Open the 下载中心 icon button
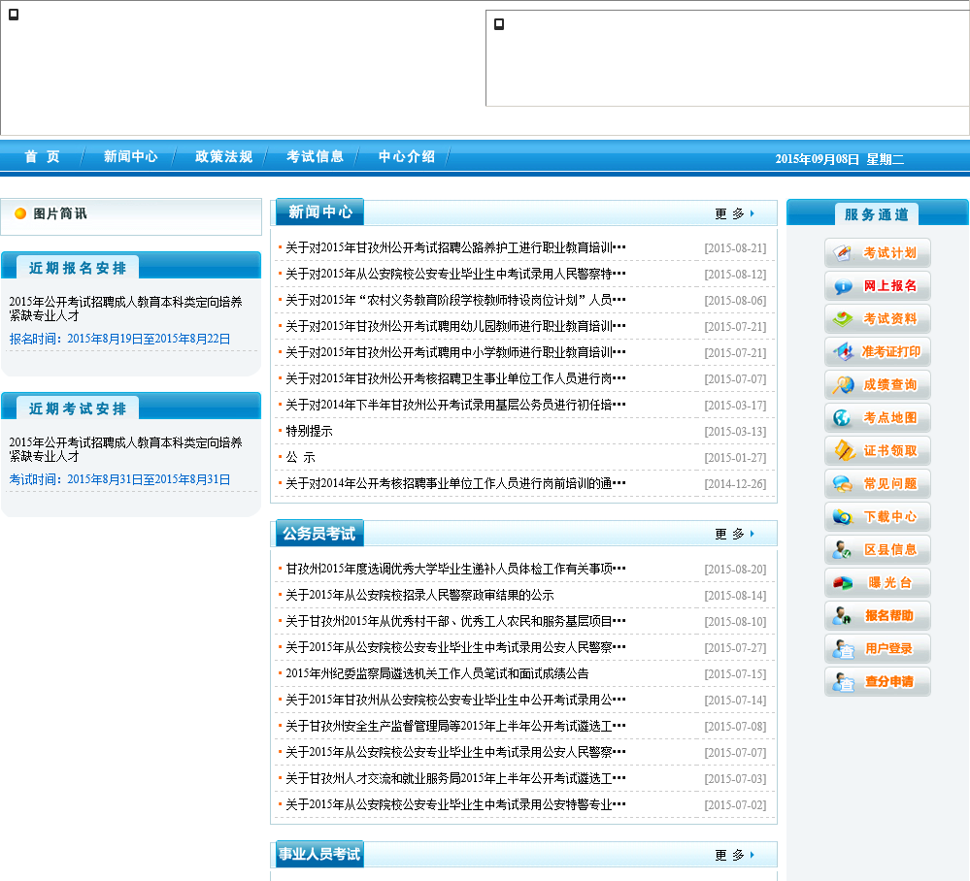970x881 pixels. (877, 517)
